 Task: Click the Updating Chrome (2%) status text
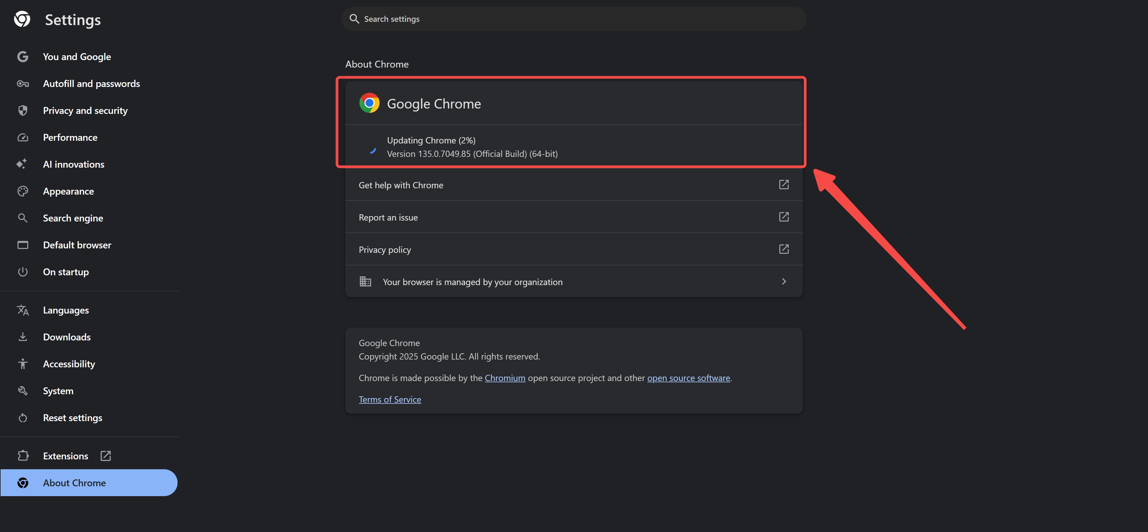431,140
